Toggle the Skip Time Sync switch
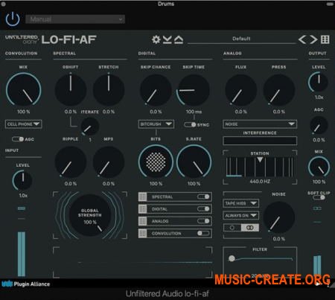The image size is (335, 300). [190, 124]
